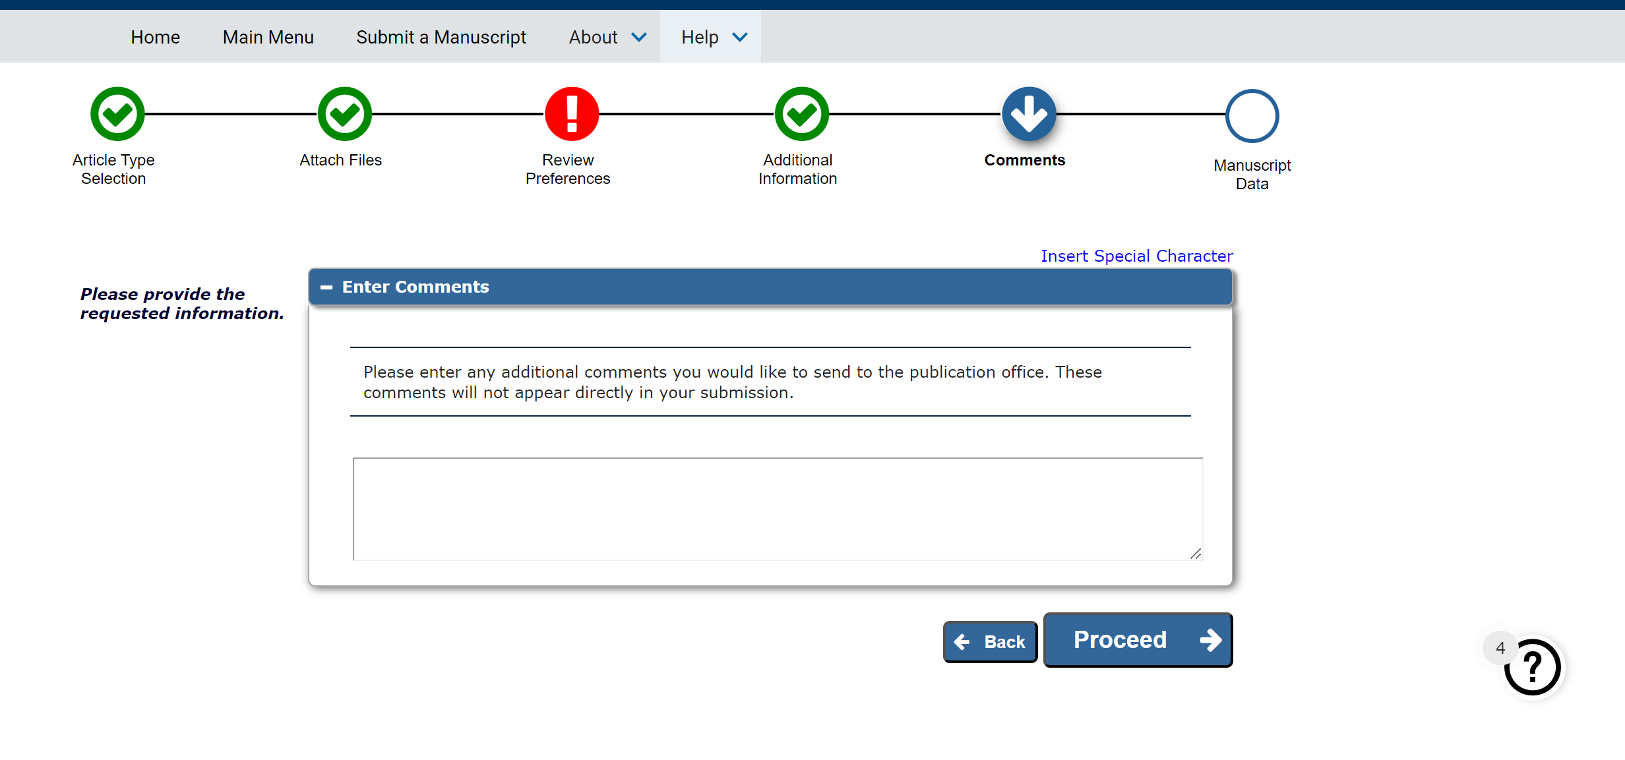The height and width of the screenshot is (760, 1625).
Task: Click the Insert Special Character link
Action: point(1136,256)
